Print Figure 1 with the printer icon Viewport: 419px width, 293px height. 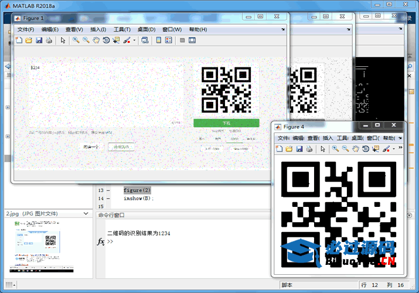(x=49, y=40)
